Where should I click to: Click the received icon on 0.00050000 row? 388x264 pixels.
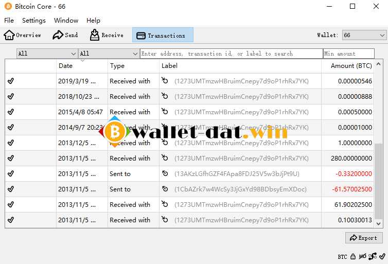pos(165,111)
